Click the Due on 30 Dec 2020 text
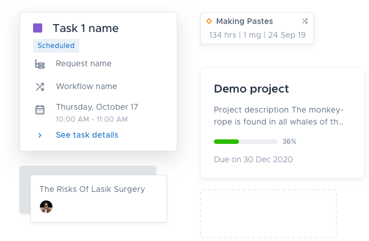 click(253, 159)
